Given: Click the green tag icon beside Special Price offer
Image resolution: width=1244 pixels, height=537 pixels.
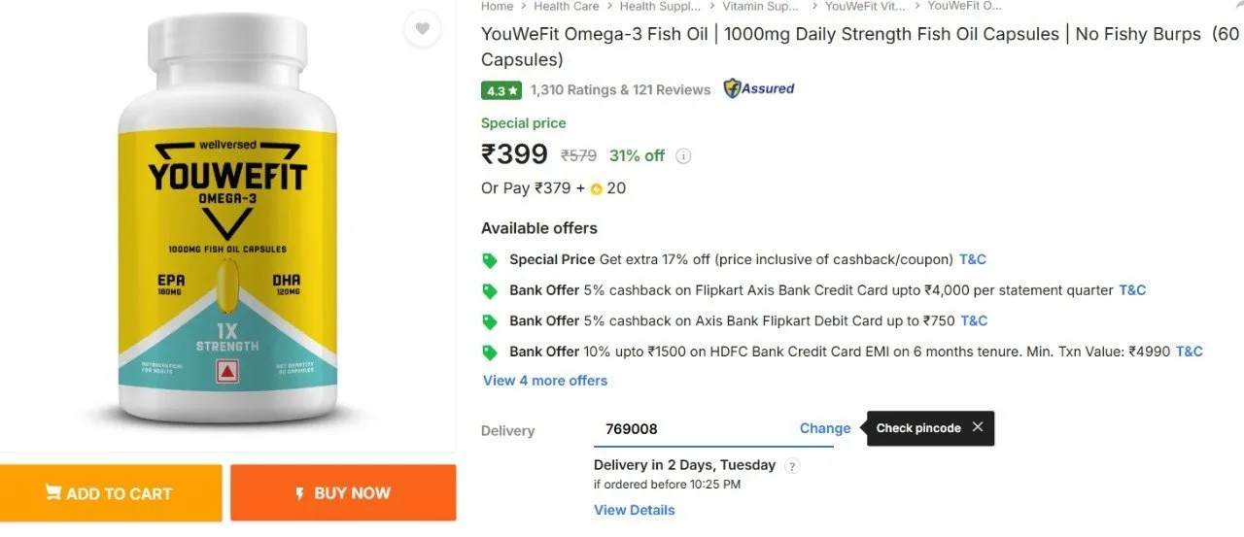Looking at the screenshot, I should click(490, 260).
